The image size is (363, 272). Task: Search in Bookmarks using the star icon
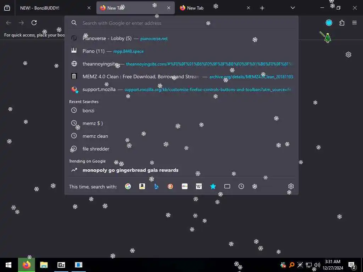(x=213, y=186)
